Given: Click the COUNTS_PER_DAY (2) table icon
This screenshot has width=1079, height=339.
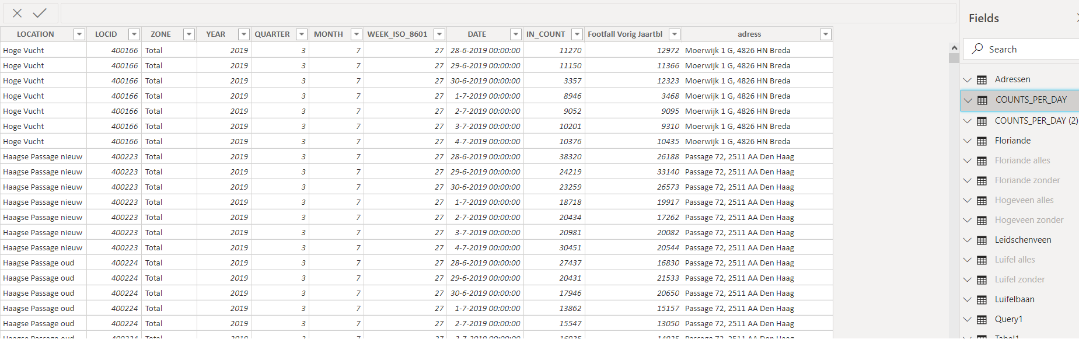Looking at the screenshot, I should click(x=982, y=121).
